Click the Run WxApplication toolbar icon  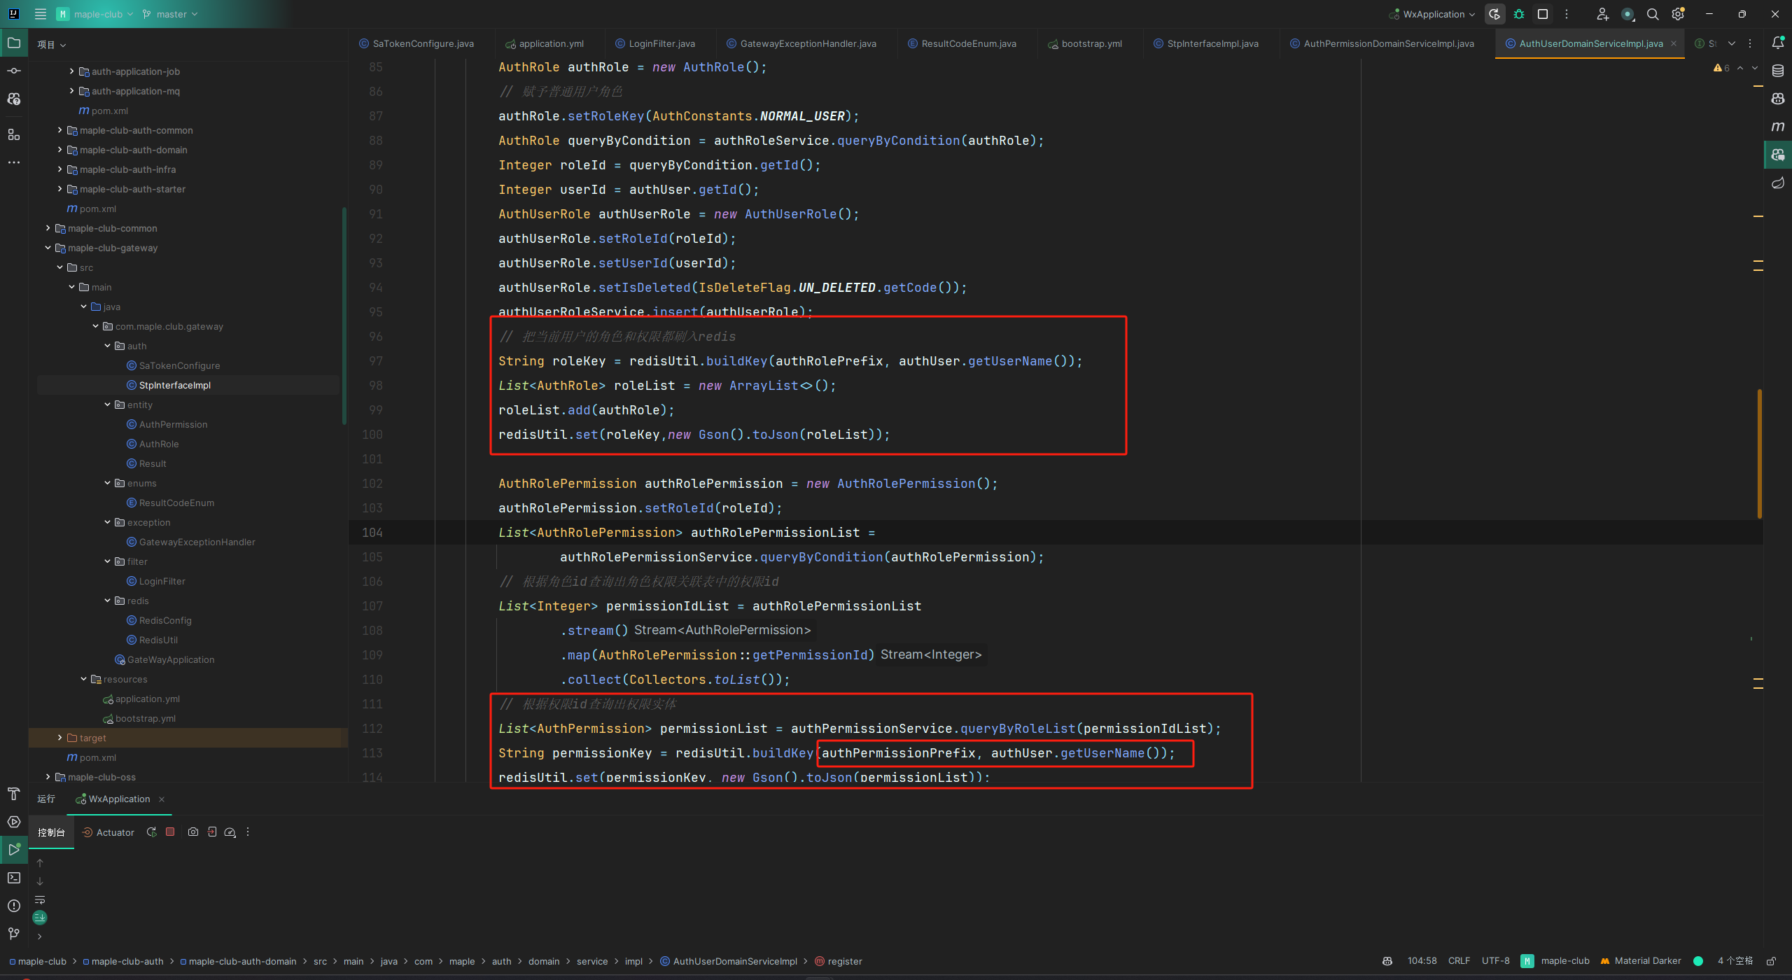click(1494, 14)
